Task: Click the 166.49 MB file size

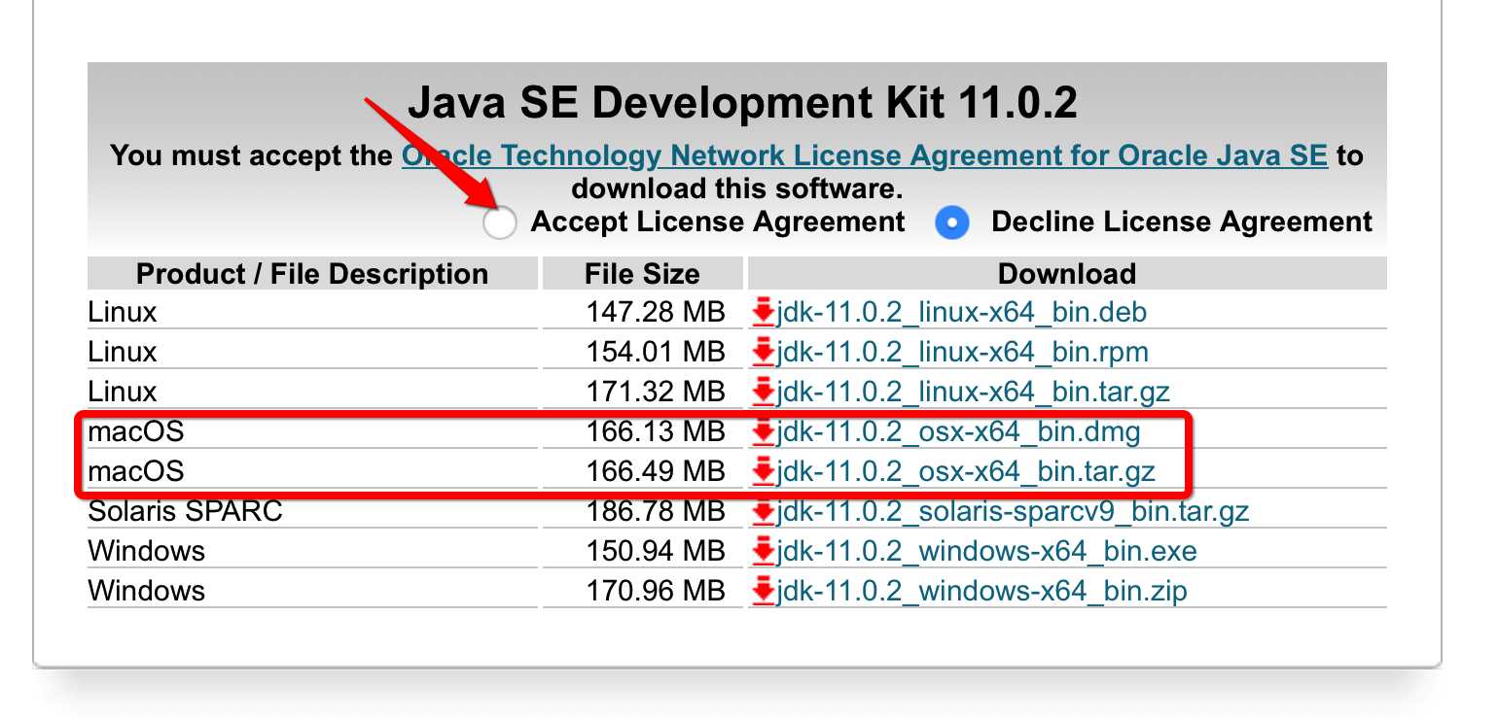Action: pos(656,471)
